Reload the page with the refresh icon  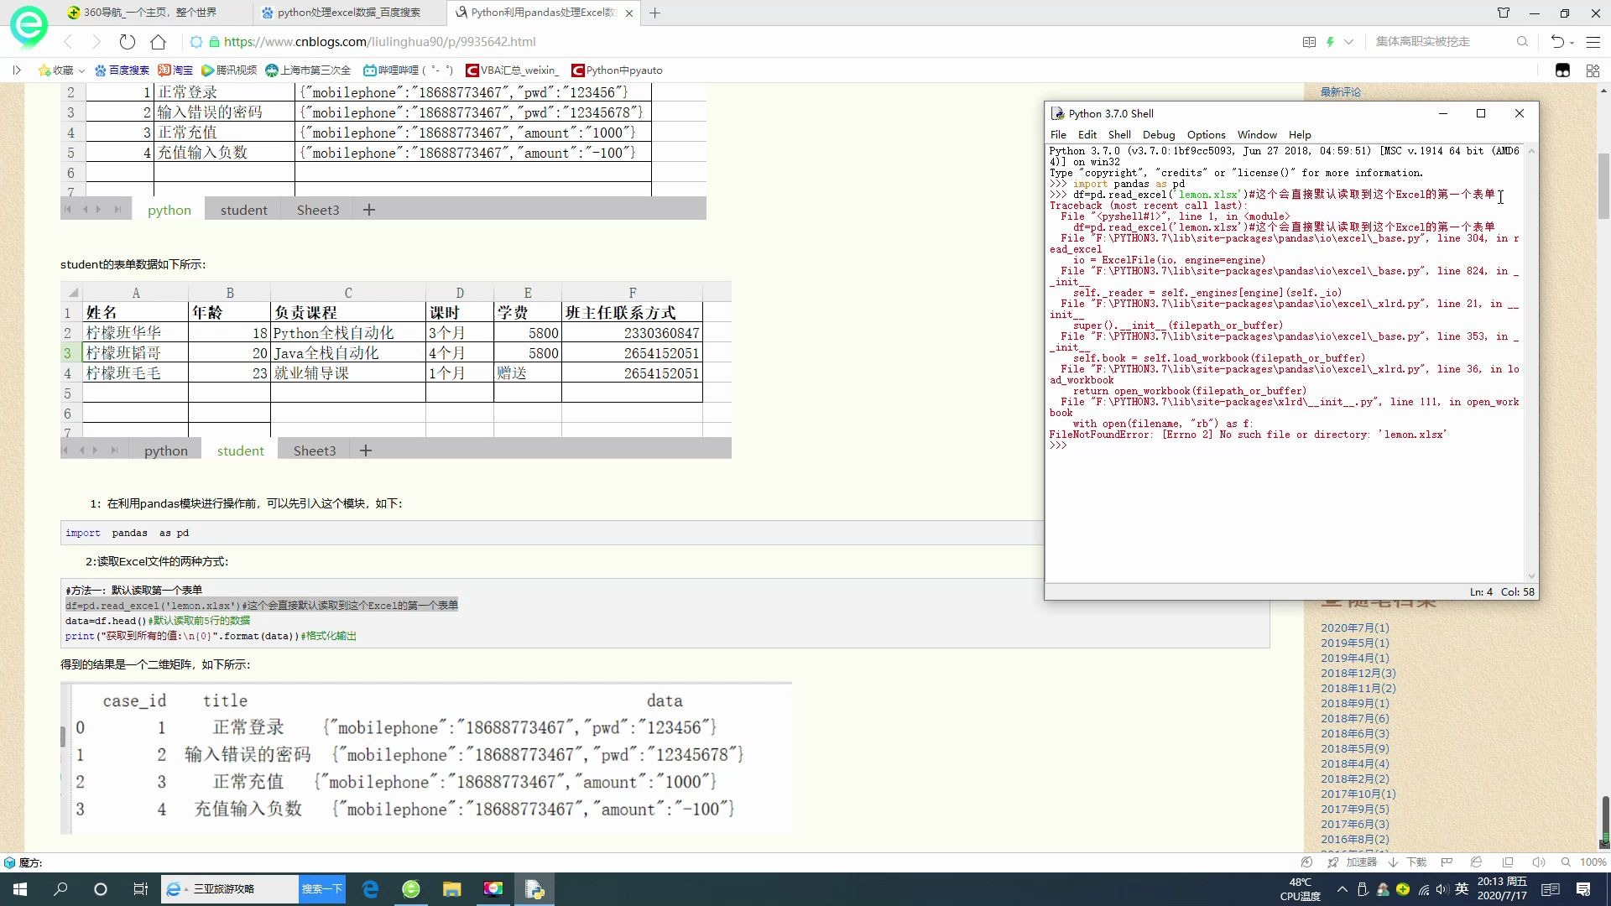pos(127,42)
